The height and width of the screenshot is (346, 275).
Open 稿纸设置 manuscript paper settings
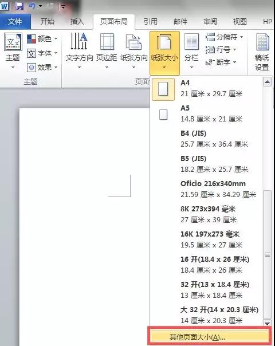(x=262, y=52)
